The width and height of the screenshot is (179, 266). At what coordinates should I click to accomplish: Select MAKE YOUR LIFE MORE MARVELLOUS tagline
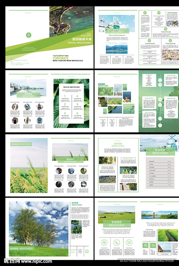point(68,61)
